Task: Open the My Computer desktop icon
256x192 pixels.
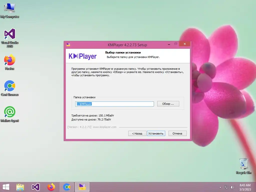Action: point(10,10)
